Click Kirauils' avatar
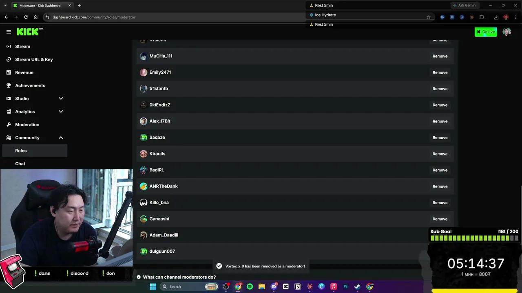522x293 pixels. (144, 154)
